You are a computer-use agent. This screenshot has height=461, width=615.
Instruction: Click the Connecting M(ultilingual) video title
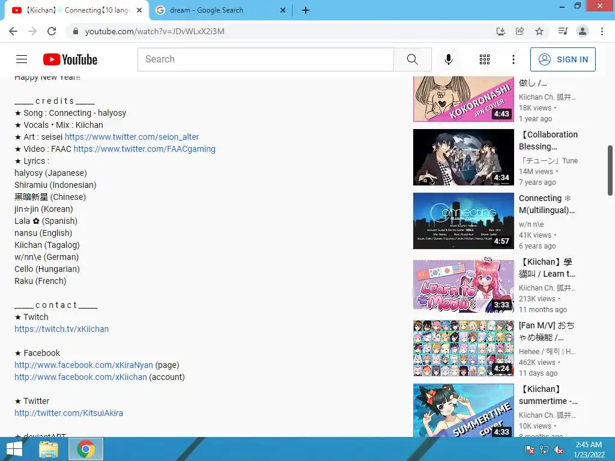(x=547, y=204)
